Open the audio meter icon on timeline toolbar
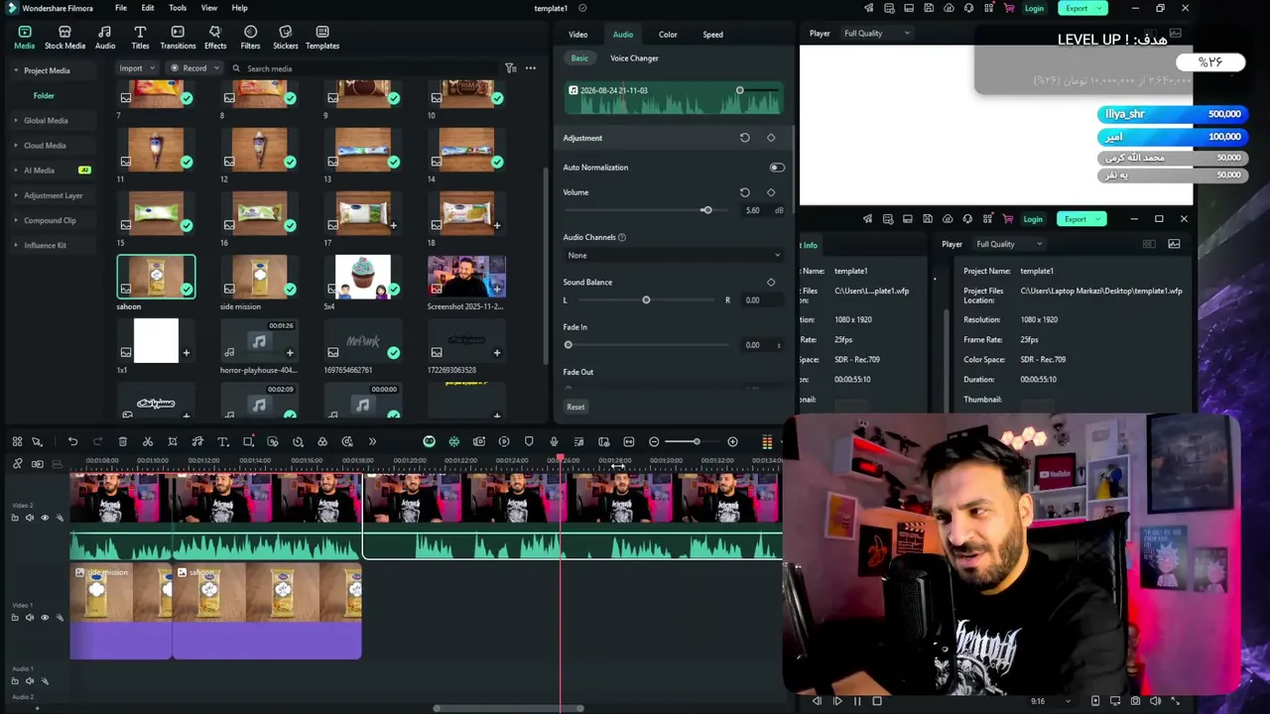1270x714 pixels. click(767, 441)
